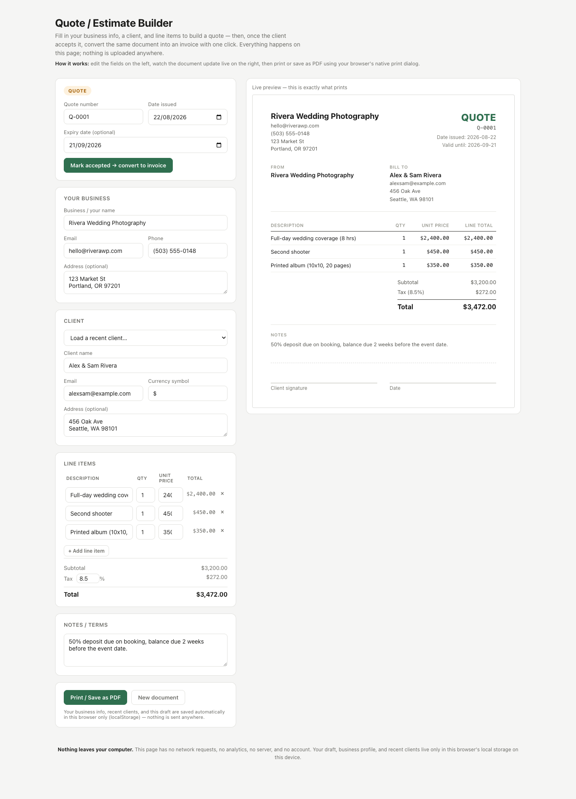The width and height of the screenshot is (576, 799).
Task: Remove the Second shooter line item
Action: [x=222, y=512]
